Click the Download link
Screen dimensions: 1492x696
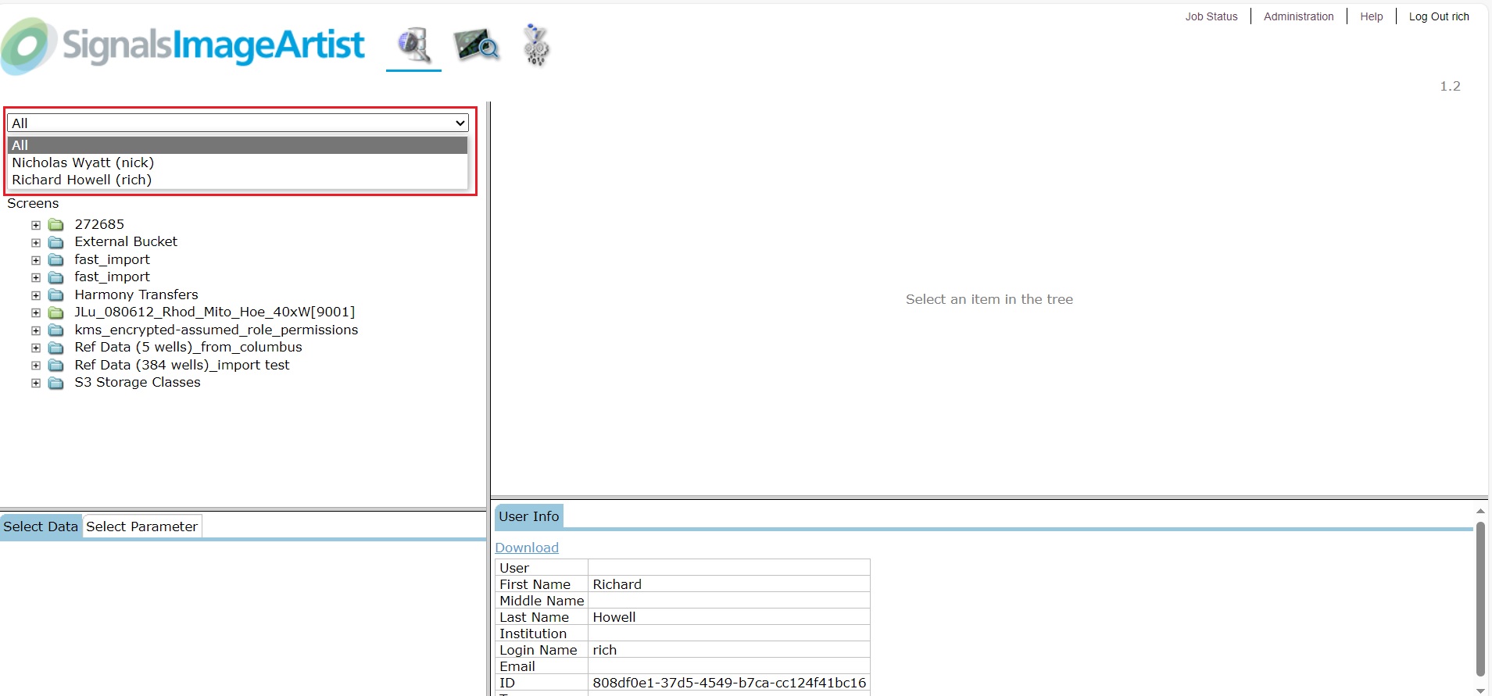pyautogui.click(x=527, y=548)
